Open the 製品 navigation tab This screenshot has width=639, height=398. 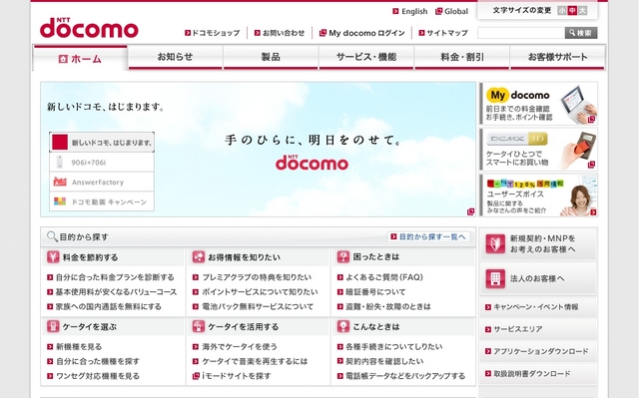tap(271, 57)
